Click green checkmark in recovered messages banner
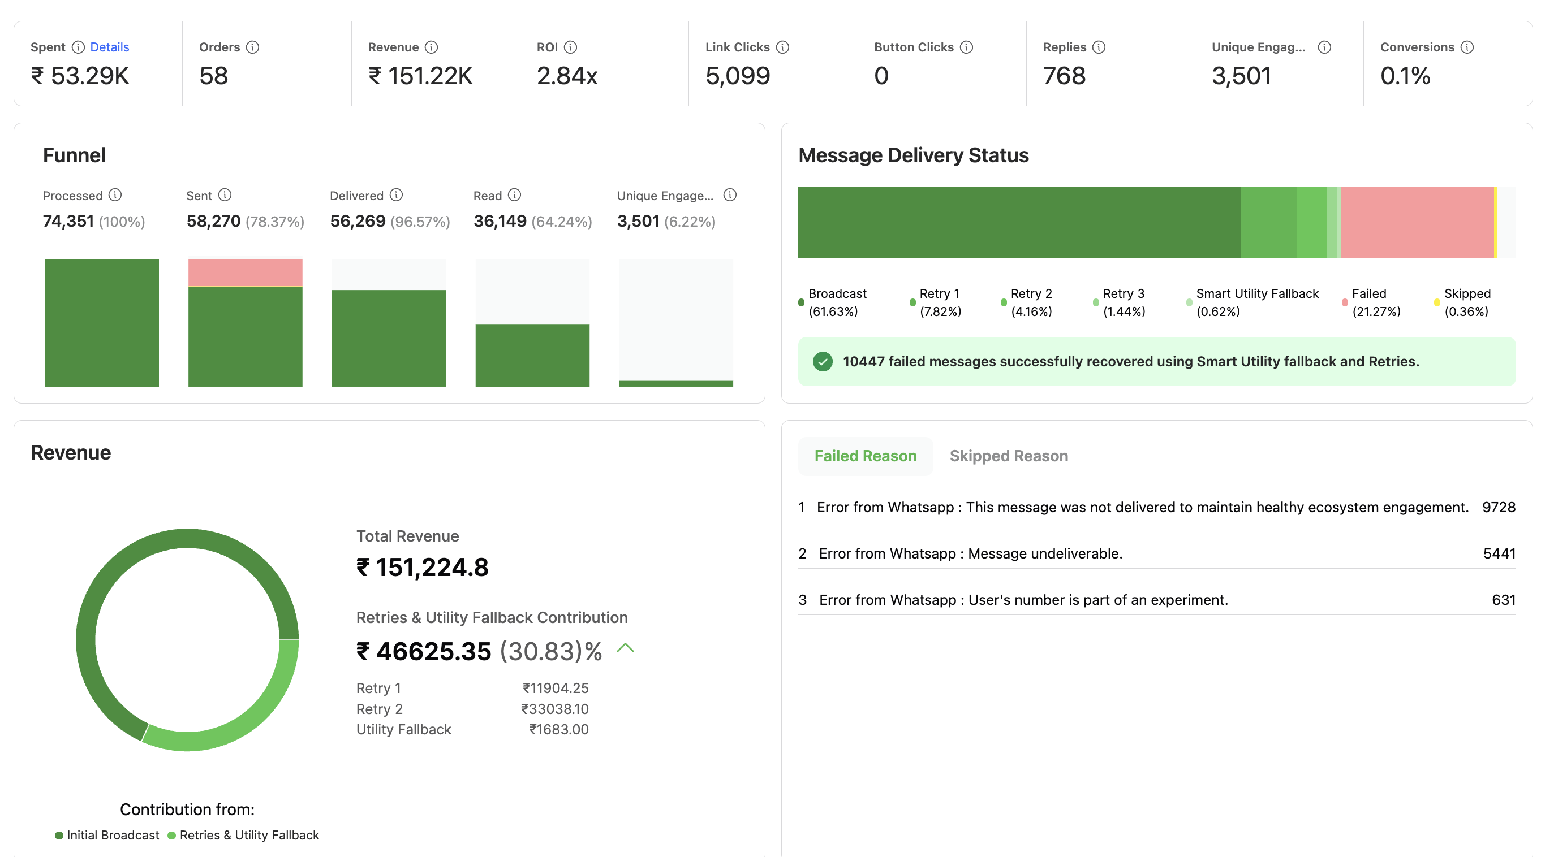Viewport: 1541px width, 857px height. point(823,362)
